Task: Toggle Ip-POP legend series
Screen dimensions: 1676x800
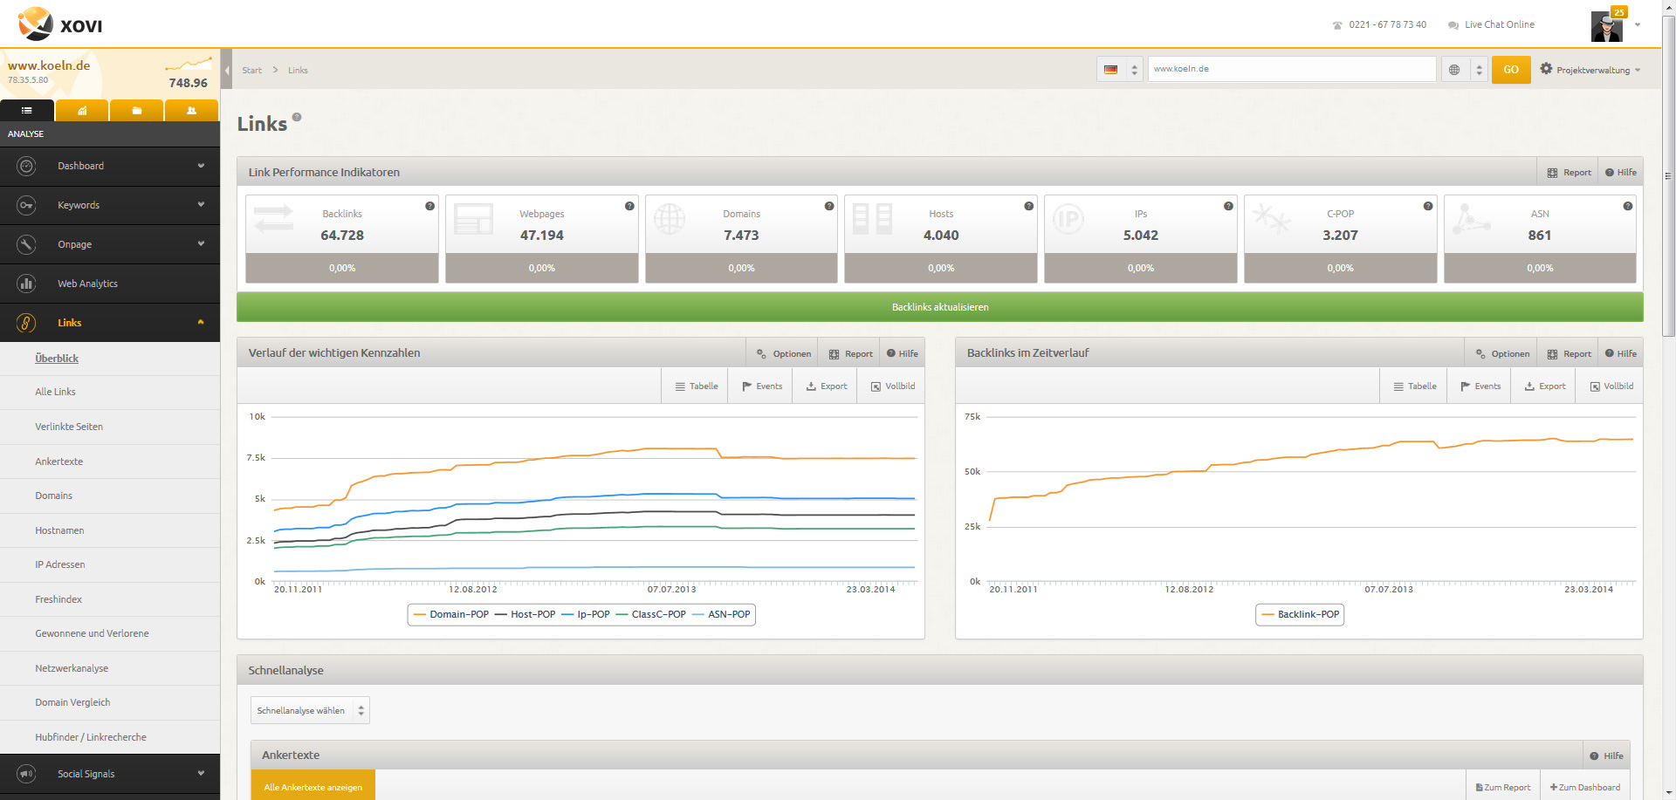Action: pyautogui.click(x=585, y=614)
